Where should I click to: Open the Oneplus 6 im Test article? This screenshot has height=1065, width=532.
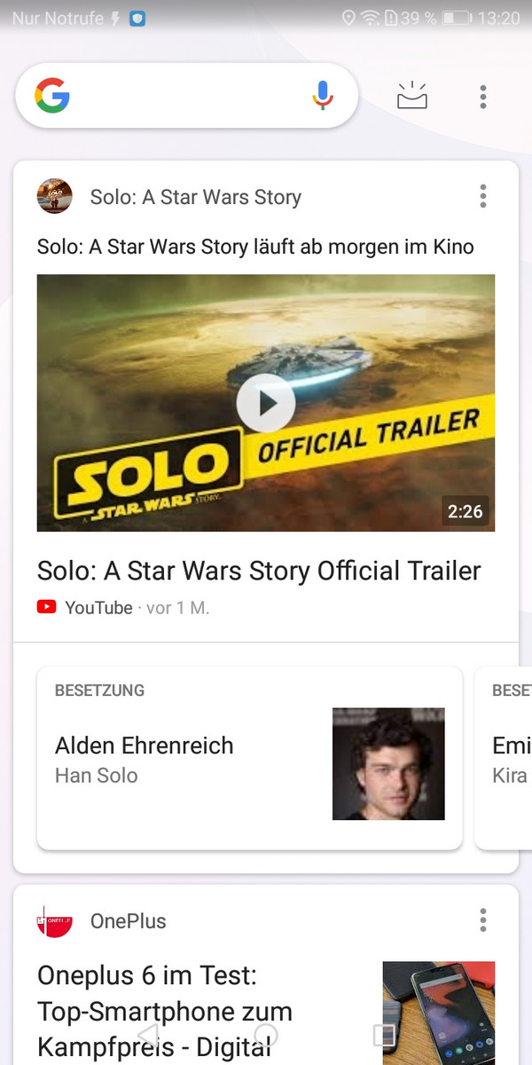pos(165,1010)
